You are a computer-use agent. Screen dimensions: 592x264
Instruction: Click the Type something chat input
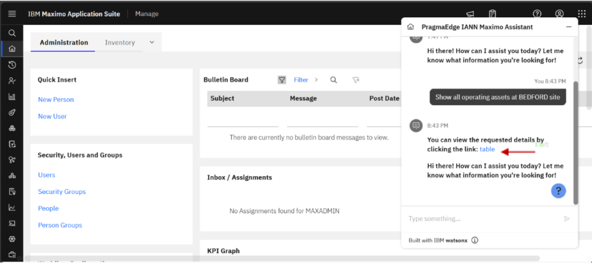click(483, 219)
